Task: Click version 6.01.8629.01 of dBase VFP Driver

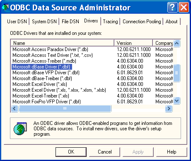Action: click(130, 73)
